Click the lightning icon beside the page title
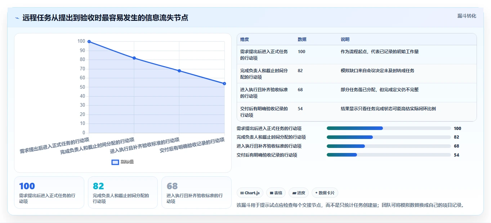This screenshot has width=491, height=223. click(x=17, y=18)
